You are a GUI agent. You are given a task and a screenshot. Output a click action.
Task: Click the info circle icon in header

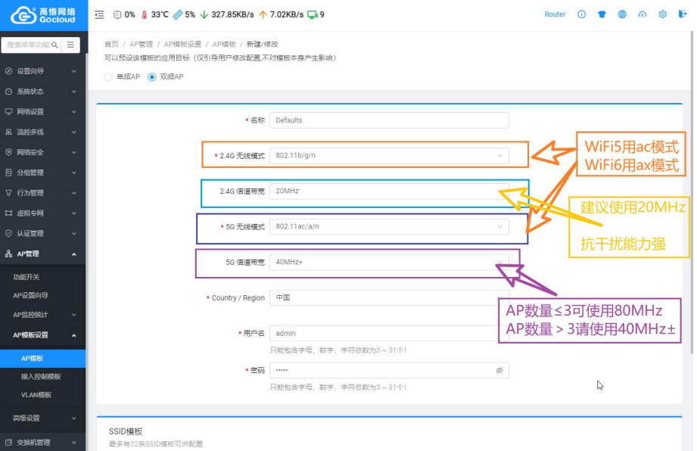click(582, 14)
